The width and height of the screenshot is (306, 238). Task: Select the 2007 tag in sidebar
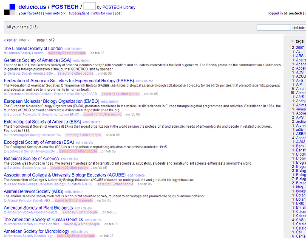pyautogui.click(x=300, y=48)
